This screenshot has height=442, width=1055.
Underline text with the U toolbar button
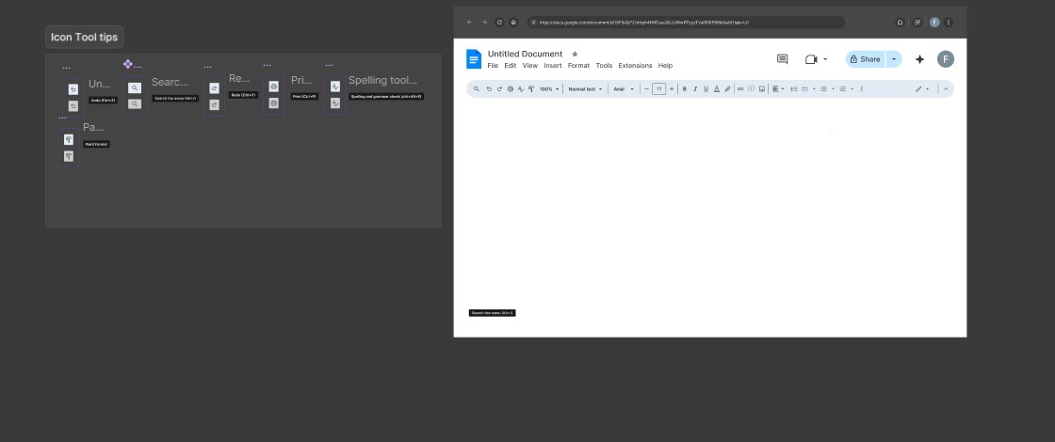[706, 88]
